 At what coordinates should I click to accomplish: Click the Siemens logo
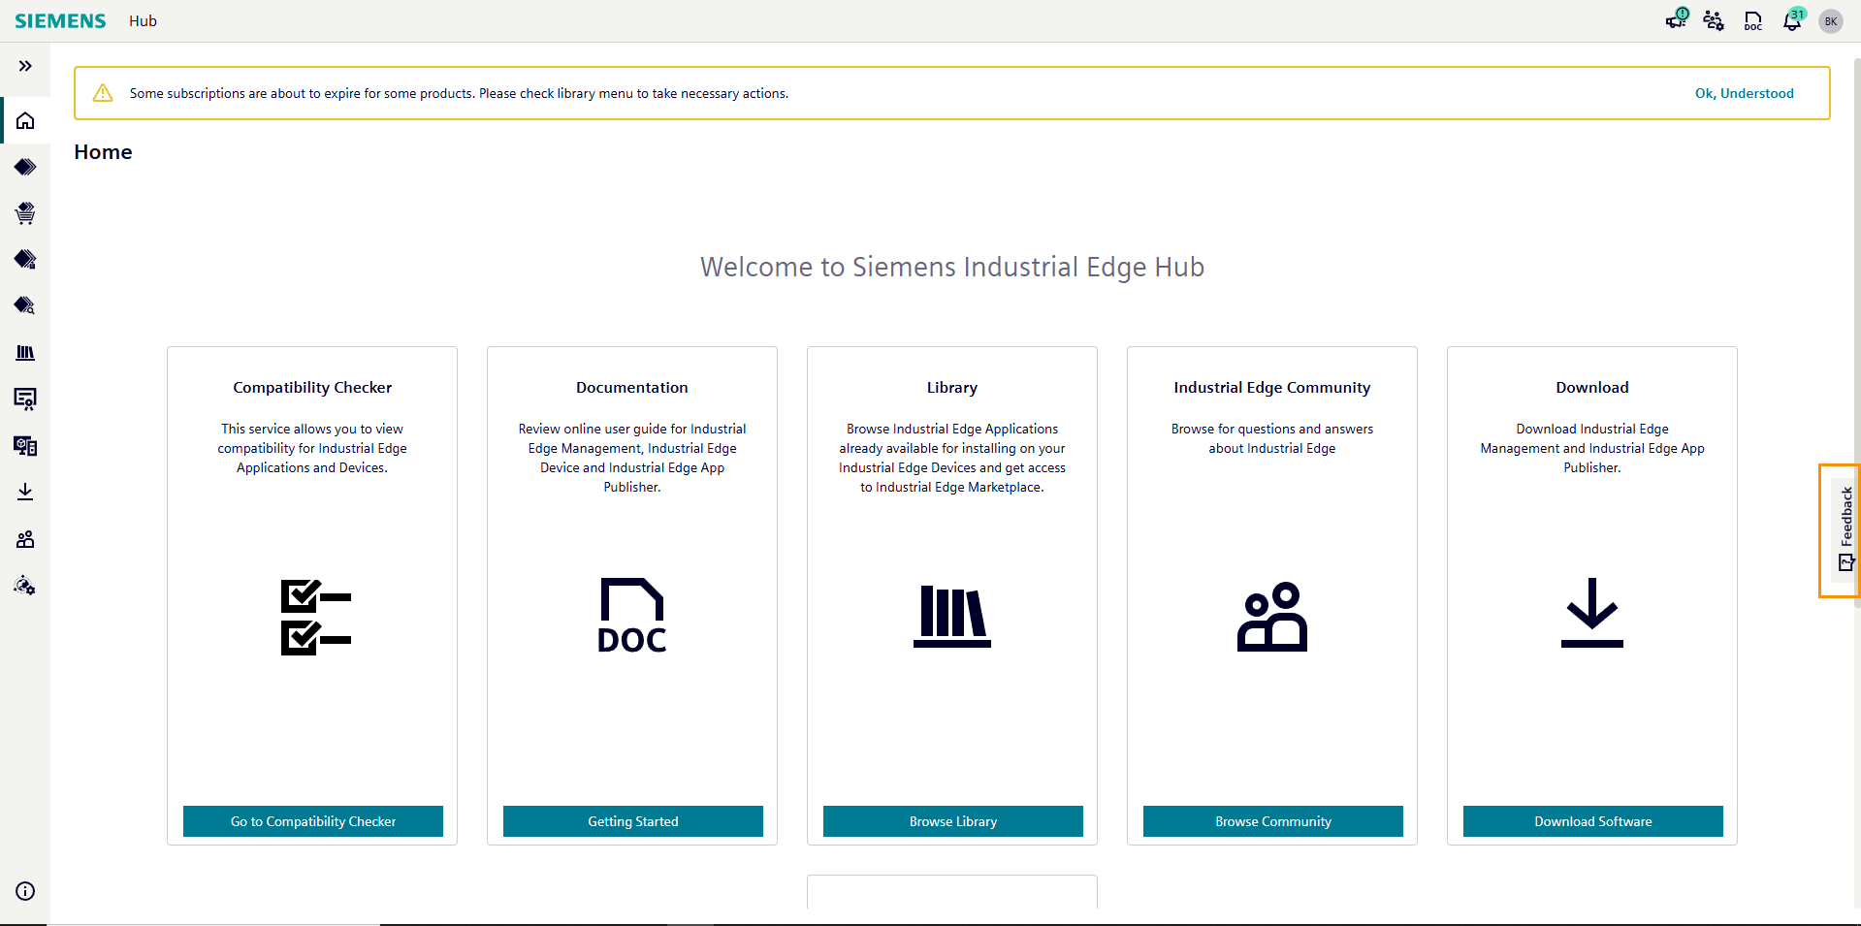coord(60,21)
